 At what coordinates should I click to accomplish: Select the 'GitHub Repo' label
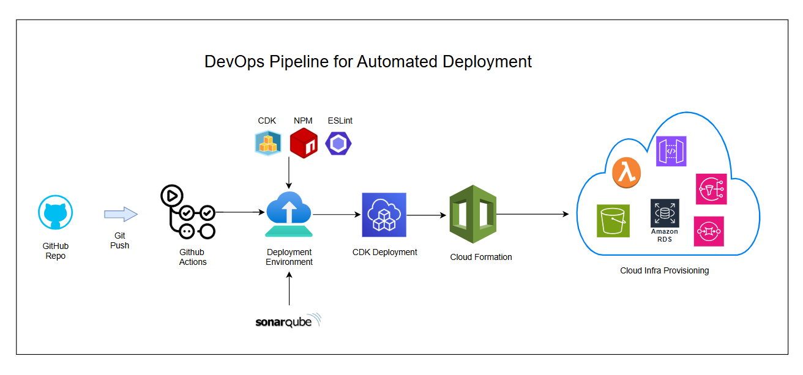click(x=56, y=251)
